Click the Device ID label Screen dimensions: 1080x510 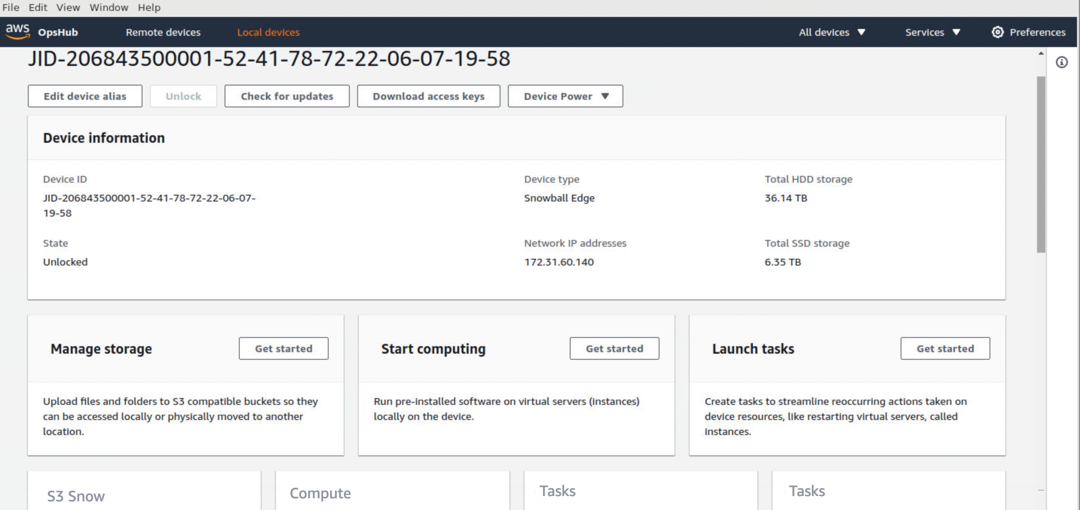point(64,179)
